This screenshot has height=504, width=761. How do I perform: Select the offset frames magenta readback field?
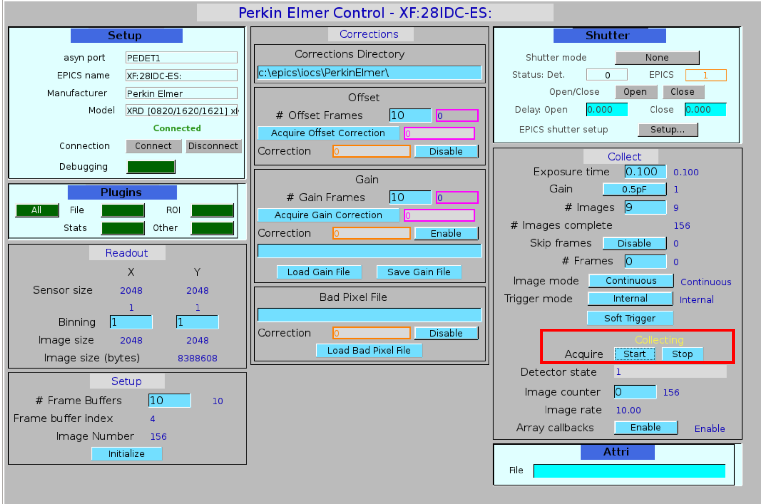(457, 115)
